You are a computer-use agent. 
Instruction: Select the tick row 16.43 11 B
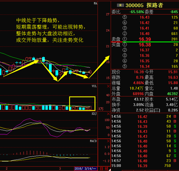(x=145, y=131)
